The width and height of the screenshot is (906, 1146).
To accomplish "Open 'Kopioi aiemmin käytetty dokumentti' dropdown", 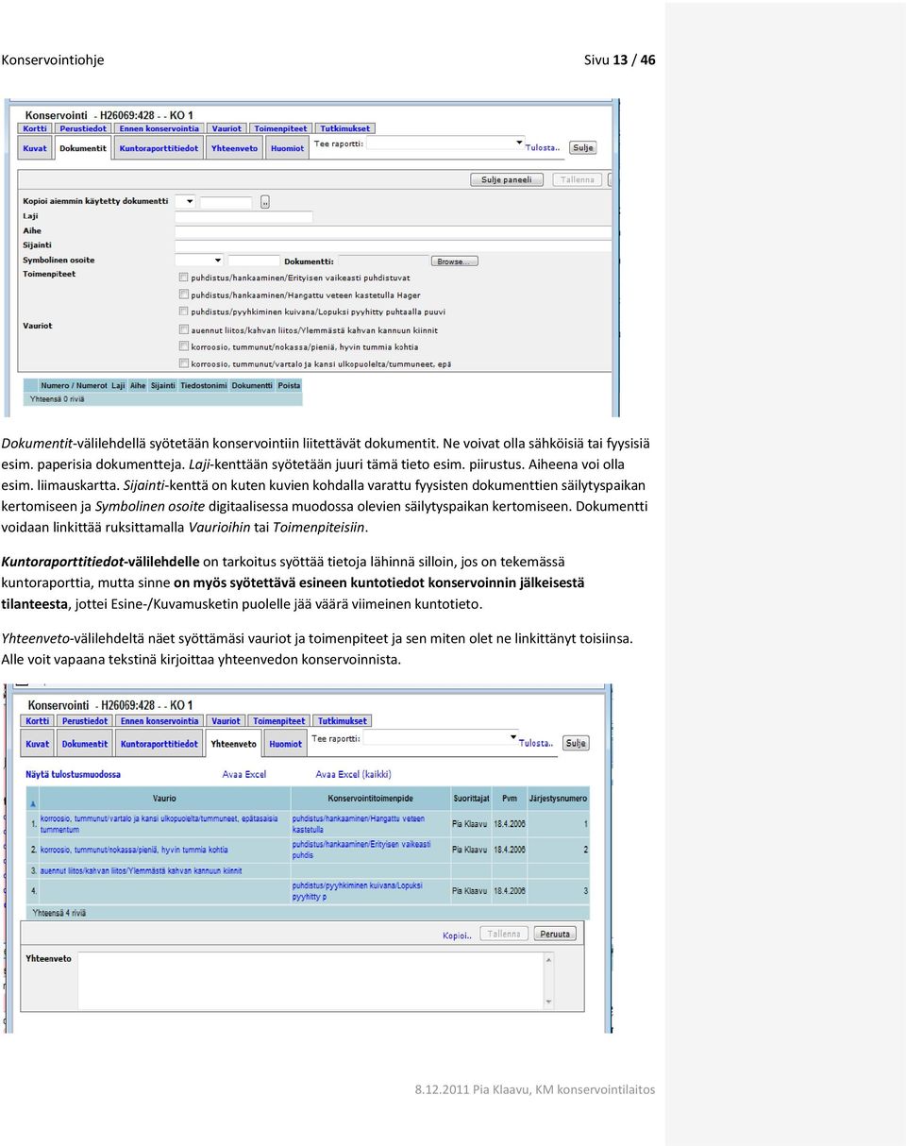I will tap(185, 201).
